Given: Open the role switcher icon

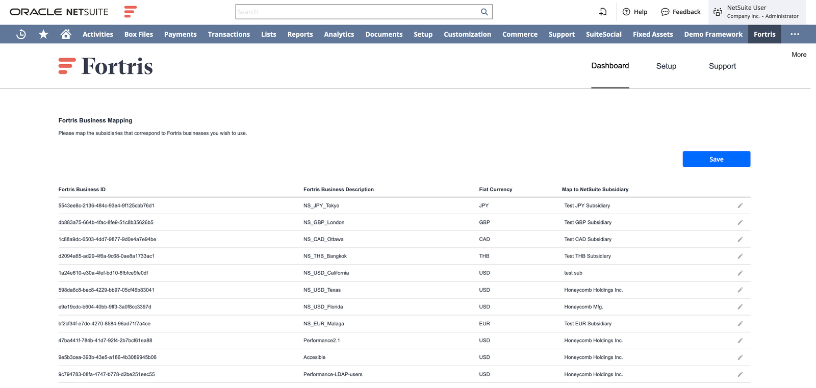Looking at the screenshot, I should (x=718, y=12).
